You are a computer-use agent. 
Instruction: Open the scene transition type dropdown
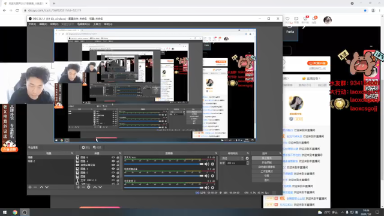coord(232,158)
